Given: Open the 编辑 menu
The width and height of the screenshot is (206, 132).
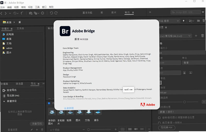Looking at the screenshot, I should point(9,7).
